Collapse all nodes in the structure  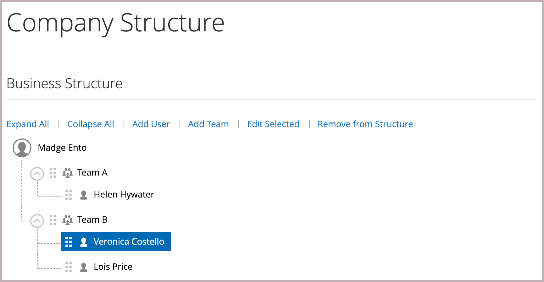(91, 124)
